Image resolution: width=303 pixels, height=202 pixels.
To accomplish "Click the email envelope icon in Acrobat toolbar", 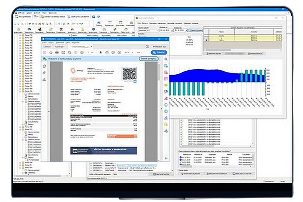I will pyautogui.click(x=63, y=52).
